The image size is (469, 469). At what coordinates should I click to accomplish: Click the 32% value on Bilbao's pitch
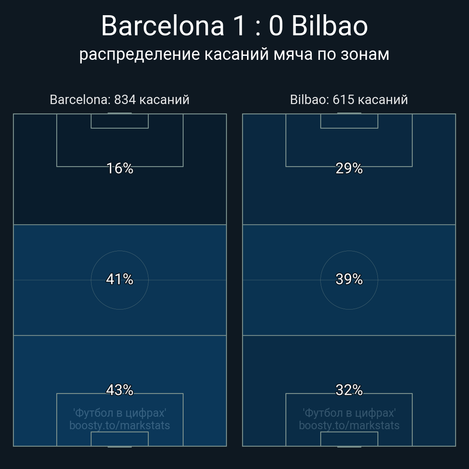(349, 390)
